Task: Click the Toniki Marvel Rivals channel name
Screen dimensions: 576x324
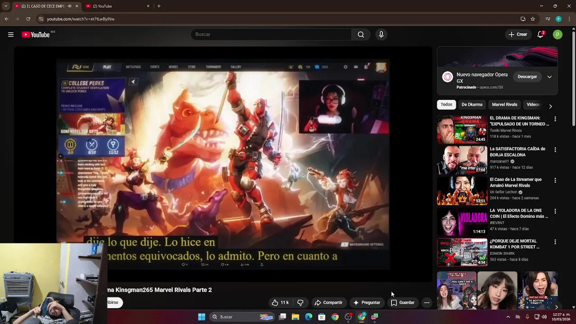Action: click(506, 130)
